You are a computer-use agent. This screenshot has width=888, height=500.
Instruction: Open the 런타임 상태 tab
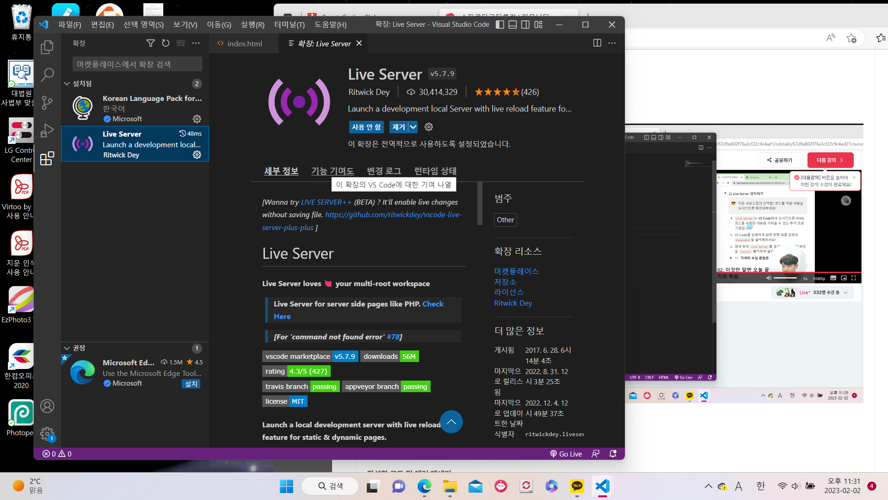[435, 171]
